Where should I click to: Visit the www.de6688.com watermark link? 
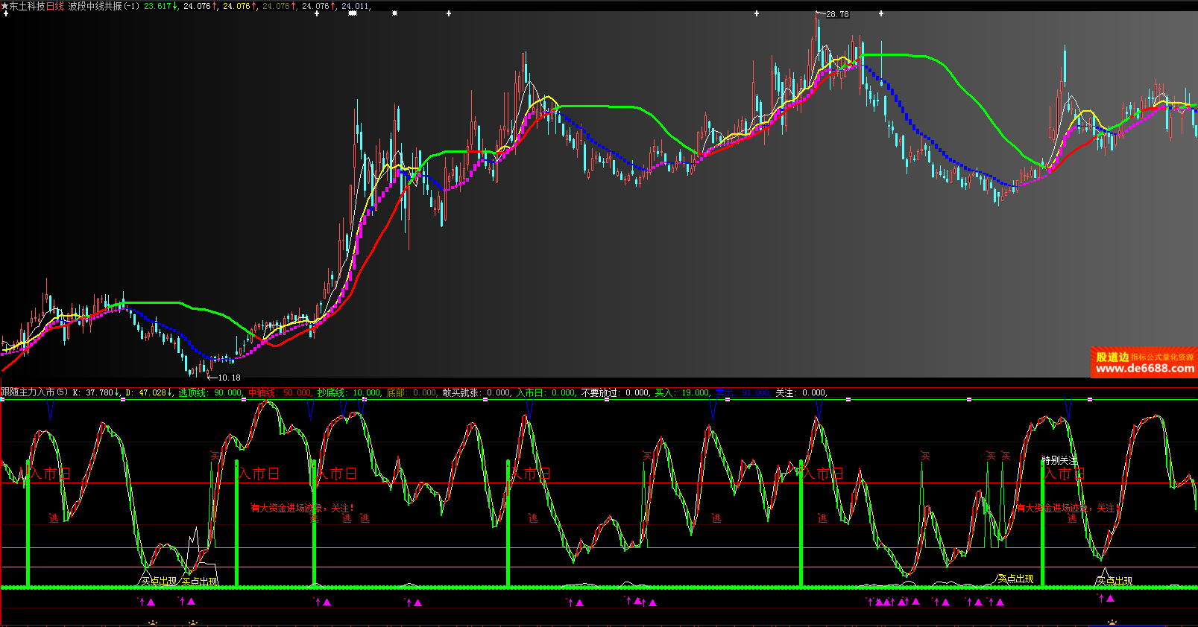(x=1144, y=369)
